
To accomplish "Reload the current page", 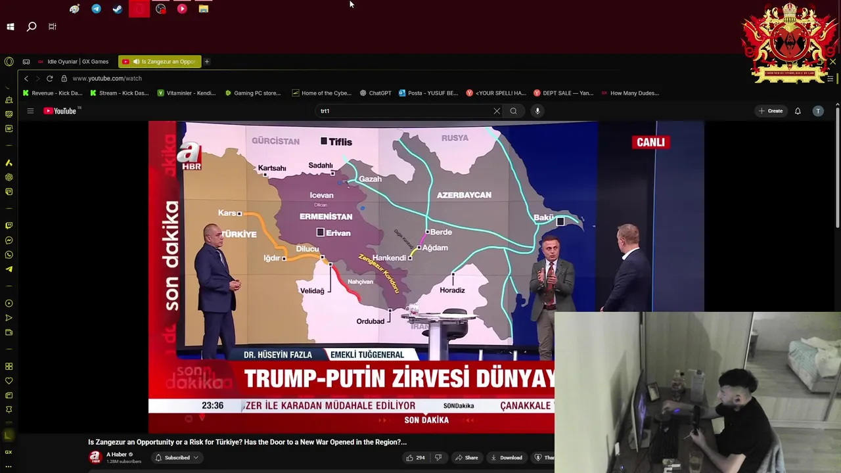I will tap(49, 78).
